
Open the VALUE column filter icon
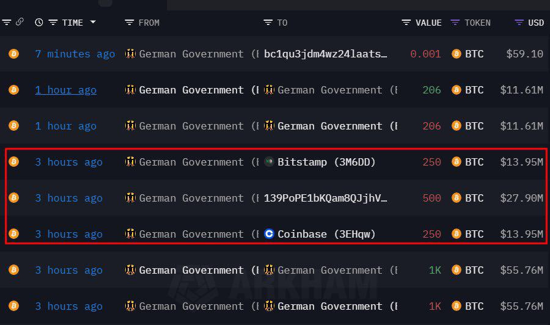406,23
